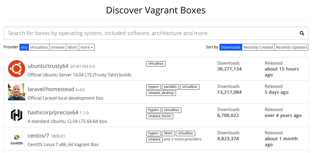Viewport: 312px width, 153px height.
Task: Sort boxes by Downloads
Action: [231, 47]
